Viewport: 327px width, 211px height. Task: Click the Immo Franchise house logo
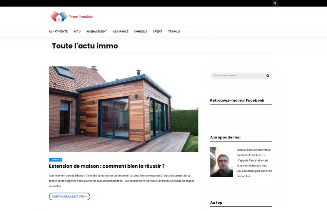tap(59, 17)
